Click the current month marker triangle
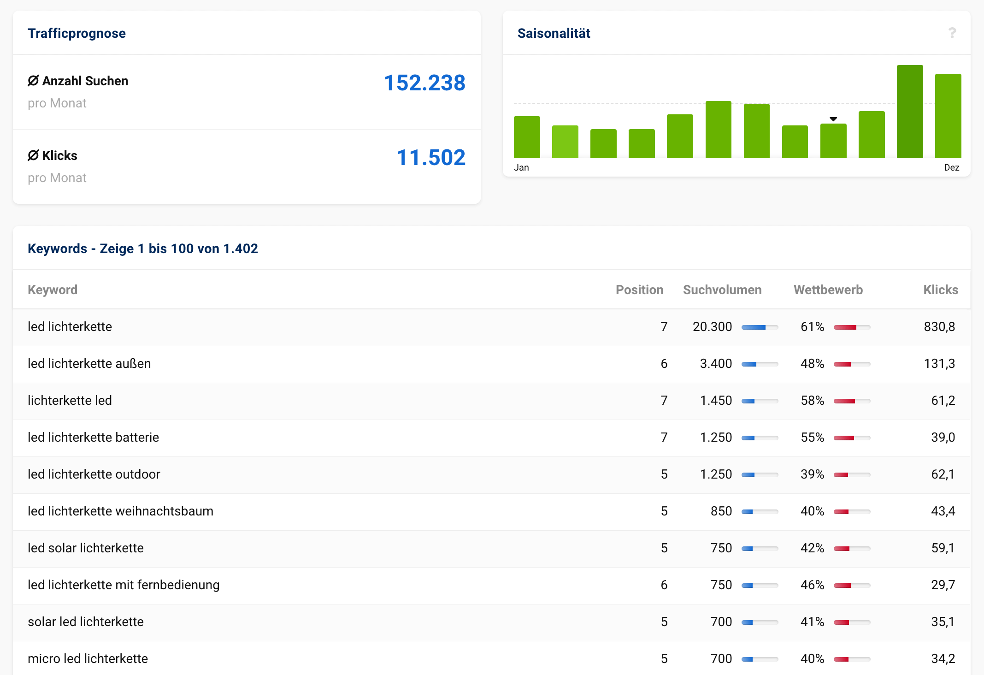 (833, 119)
